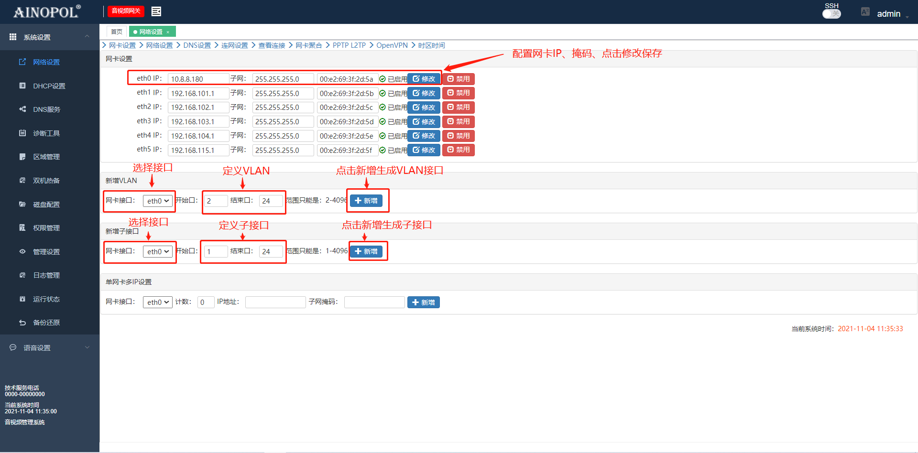Open 诊断工具 sidebar item
Viewport: 918px width, 453px height.
(x=46, y=133)
